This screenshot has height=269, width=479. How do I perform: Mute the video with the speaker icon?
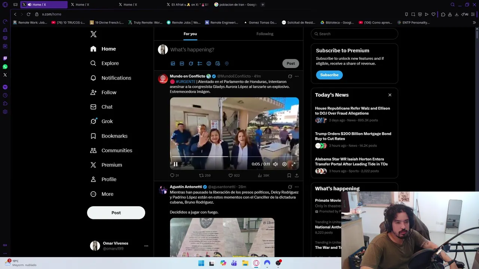275,164
